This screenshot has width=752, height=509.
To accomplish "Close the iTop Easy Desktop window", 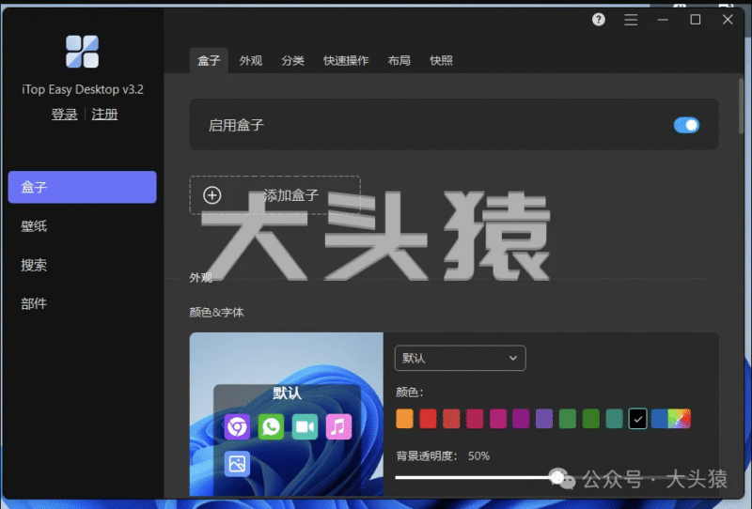I will (728, 20).
